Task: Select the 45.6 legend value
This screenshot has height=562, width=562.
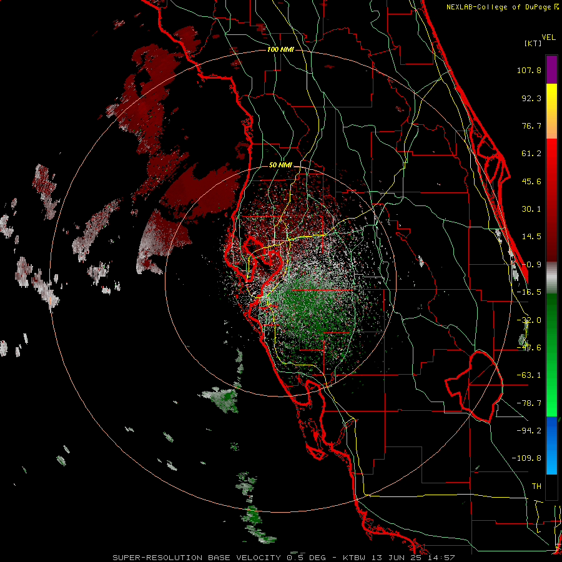Action: [531, 181]
